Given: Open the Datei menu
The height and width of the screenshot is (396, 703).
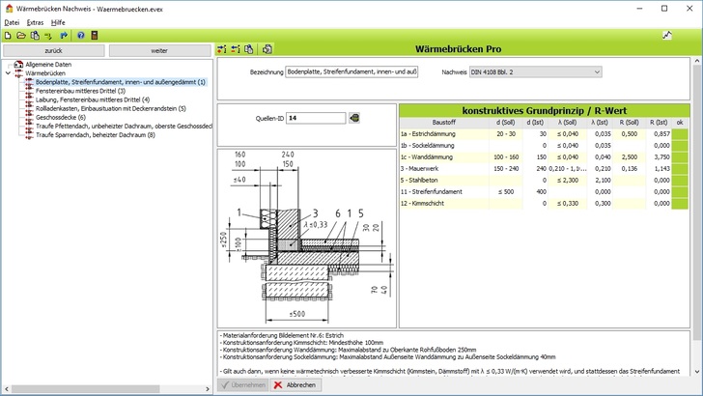Looking at the screenshot, I should (12, 21).
